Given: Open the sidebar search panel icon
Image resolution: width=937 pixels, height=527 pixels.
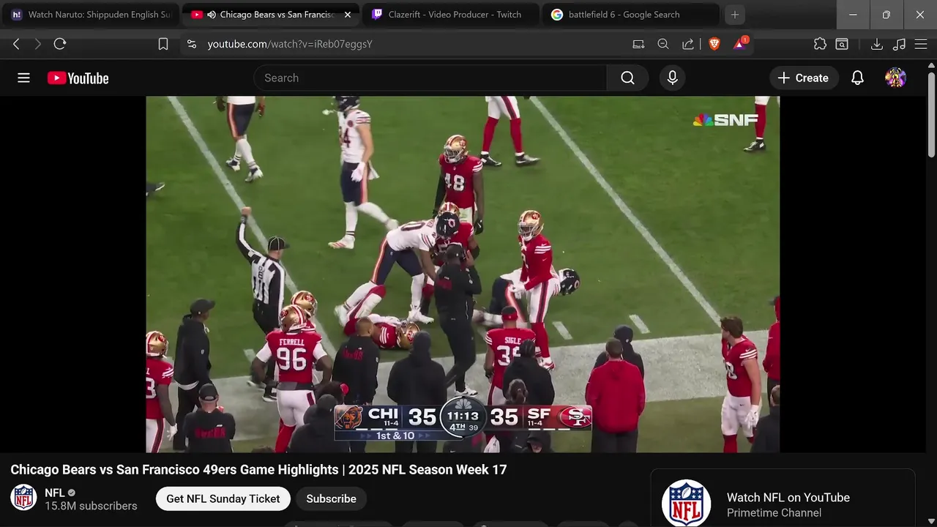Looking at the screenshot, I should pyautogui.click(x=842, y=44).
